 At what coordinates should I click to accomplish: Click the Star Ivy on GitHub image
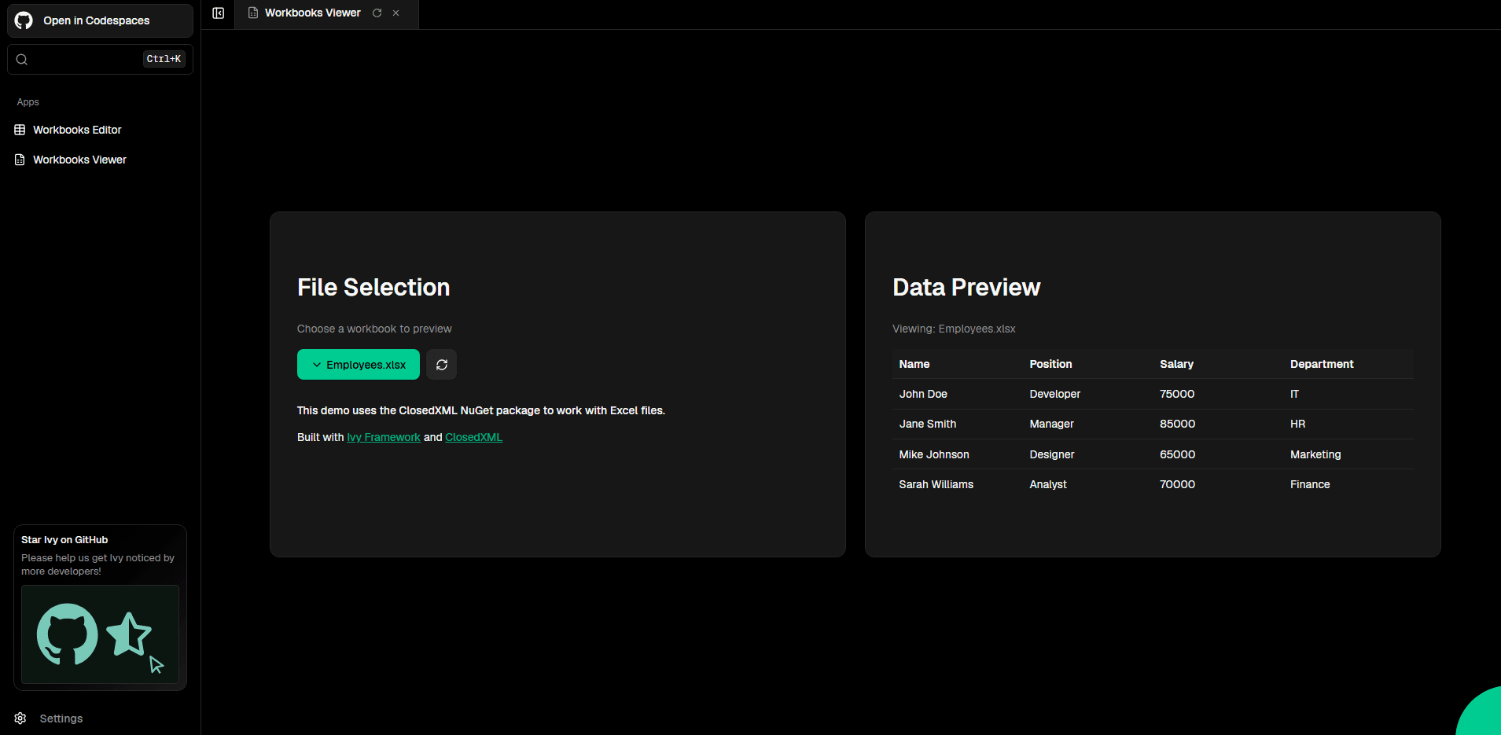pyautogui.click(x=100, y=634)
